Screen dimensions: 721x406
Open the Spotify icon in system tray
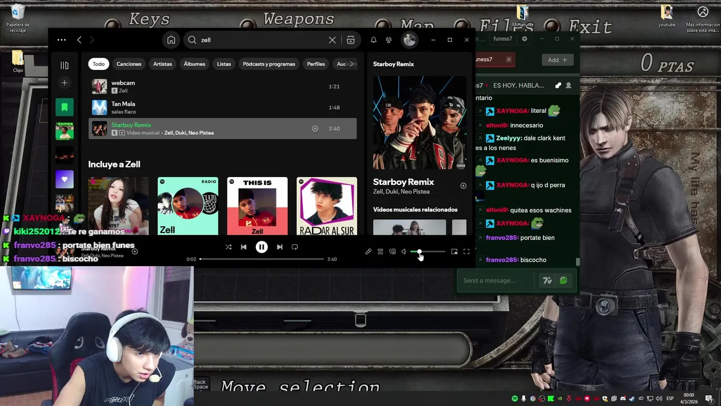tap(514, 399)
